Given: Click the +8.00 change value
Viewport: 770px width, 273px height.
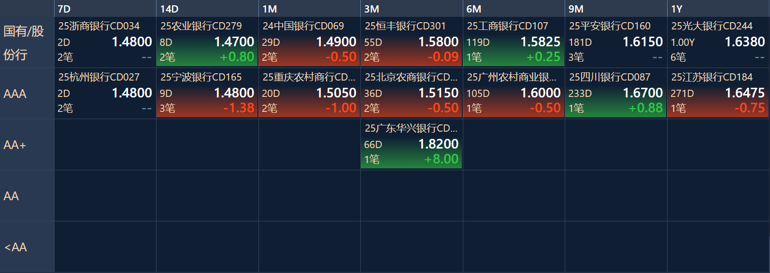Looking at the screenshot, I should (x=442, y=159).
